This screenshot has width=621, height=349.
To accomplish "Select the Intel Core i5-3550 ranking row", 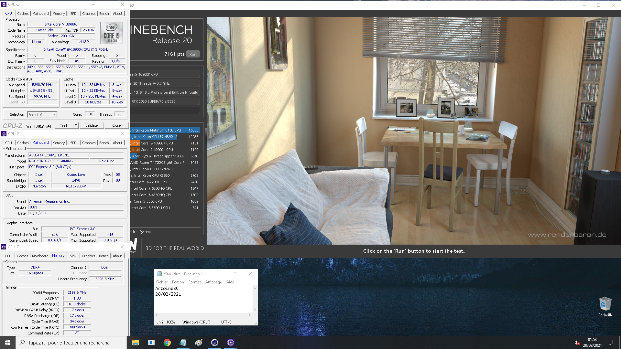I will click(165, 201).
